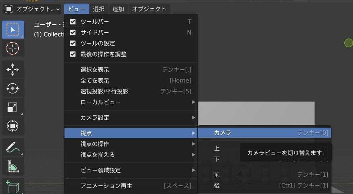Click the object mode icon
Viewport: 353px width, 194px height.
pos(9,9)
